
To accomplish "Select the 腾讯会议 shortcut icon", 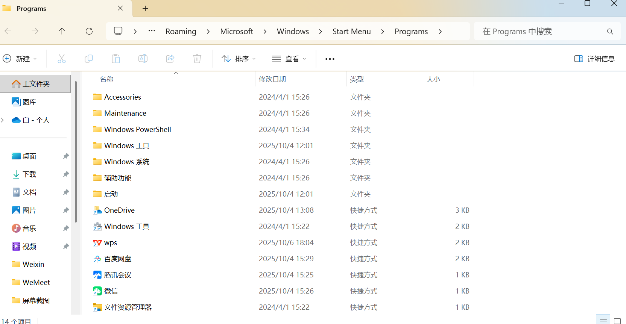I will pos(97,275).
